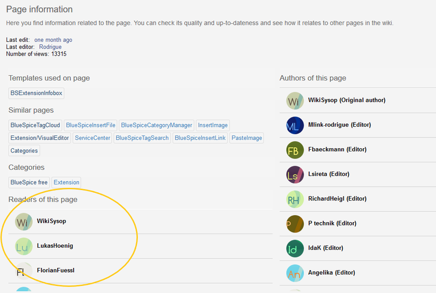The image size is (436, 293).
Task: Open similar page BlueSpiceCategoryManager
Action: coord(156,125)
